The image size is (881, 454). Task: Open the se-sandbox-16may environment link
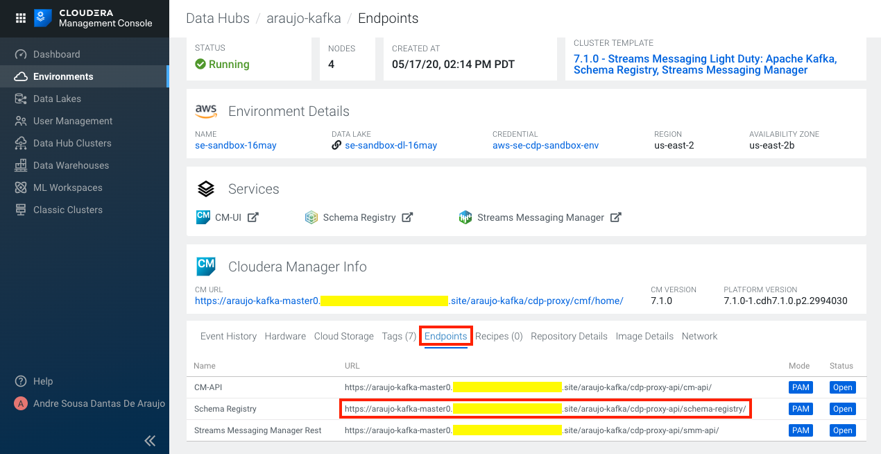click(236, 145)
